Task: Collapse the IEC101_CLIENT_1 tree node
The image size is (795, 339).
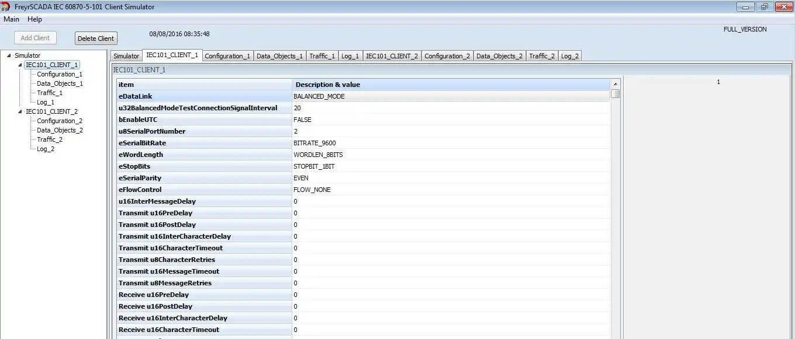Action: 20,65
